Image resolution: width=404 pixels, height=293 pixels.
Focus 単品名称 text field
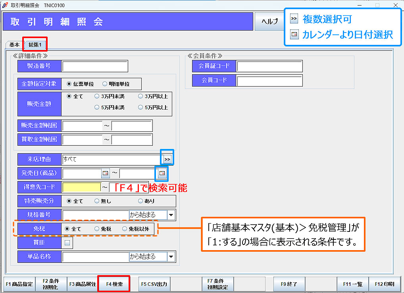[x=95, y=256]
